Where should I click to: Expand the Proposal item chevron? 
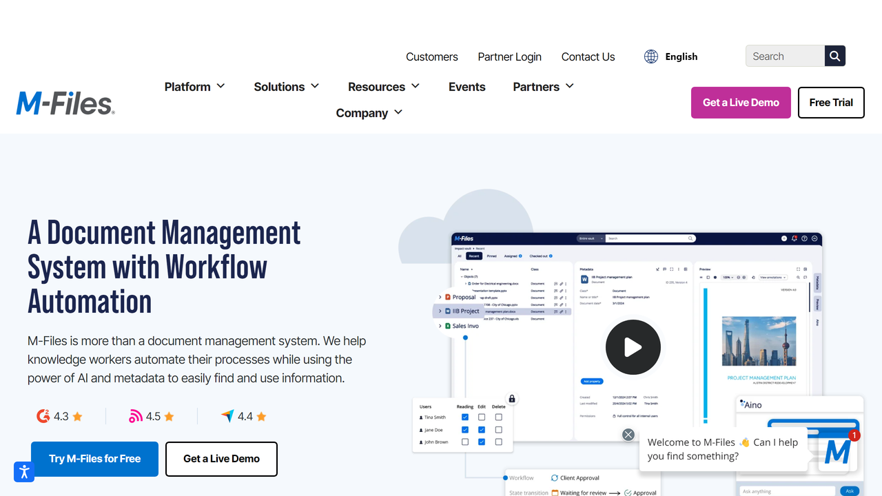click(440, 297)
